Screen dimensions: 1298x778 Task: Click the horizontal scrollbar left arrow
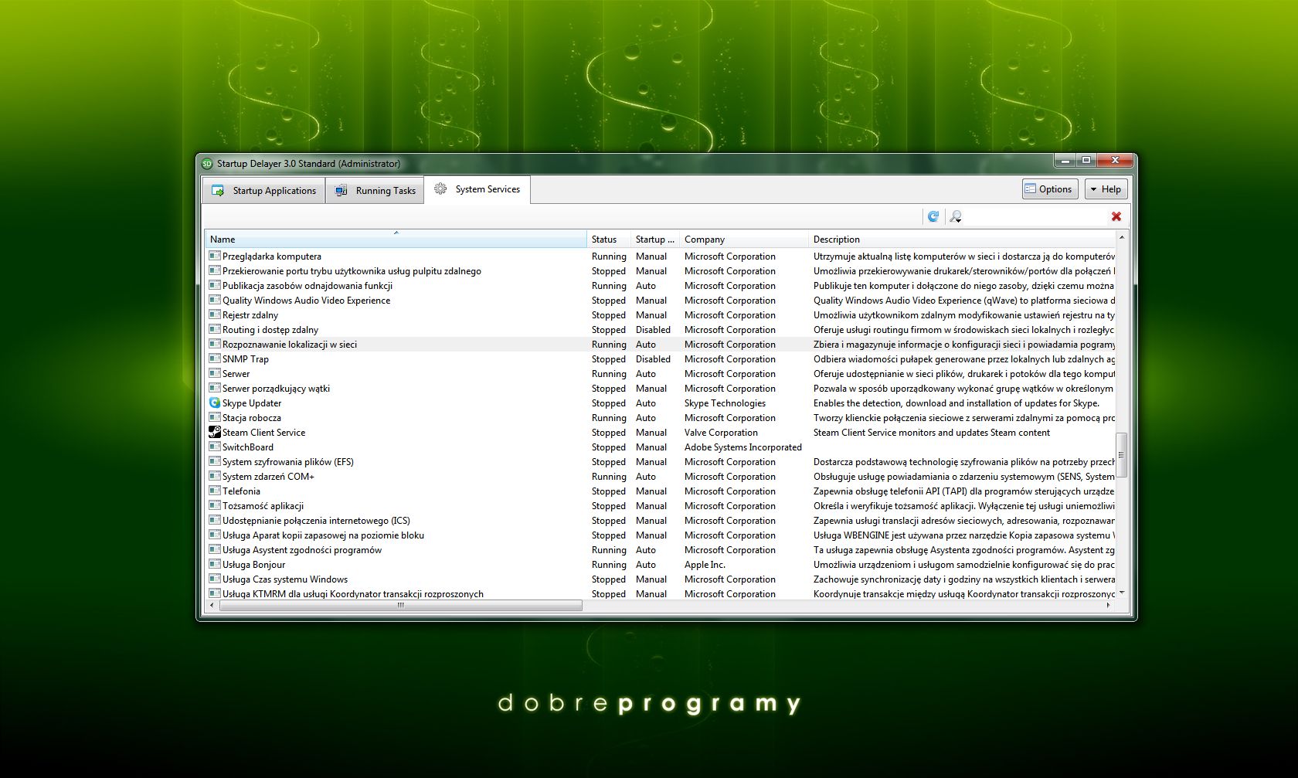pyautogui.click(x=212, y=606)
